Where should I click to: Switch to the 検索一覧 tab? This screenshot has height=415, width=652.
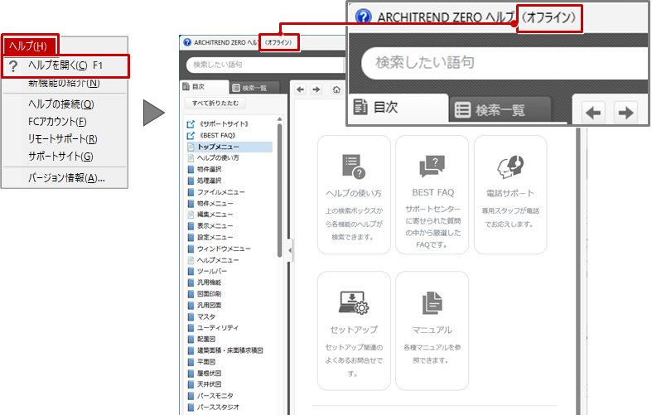pos(254,88)
